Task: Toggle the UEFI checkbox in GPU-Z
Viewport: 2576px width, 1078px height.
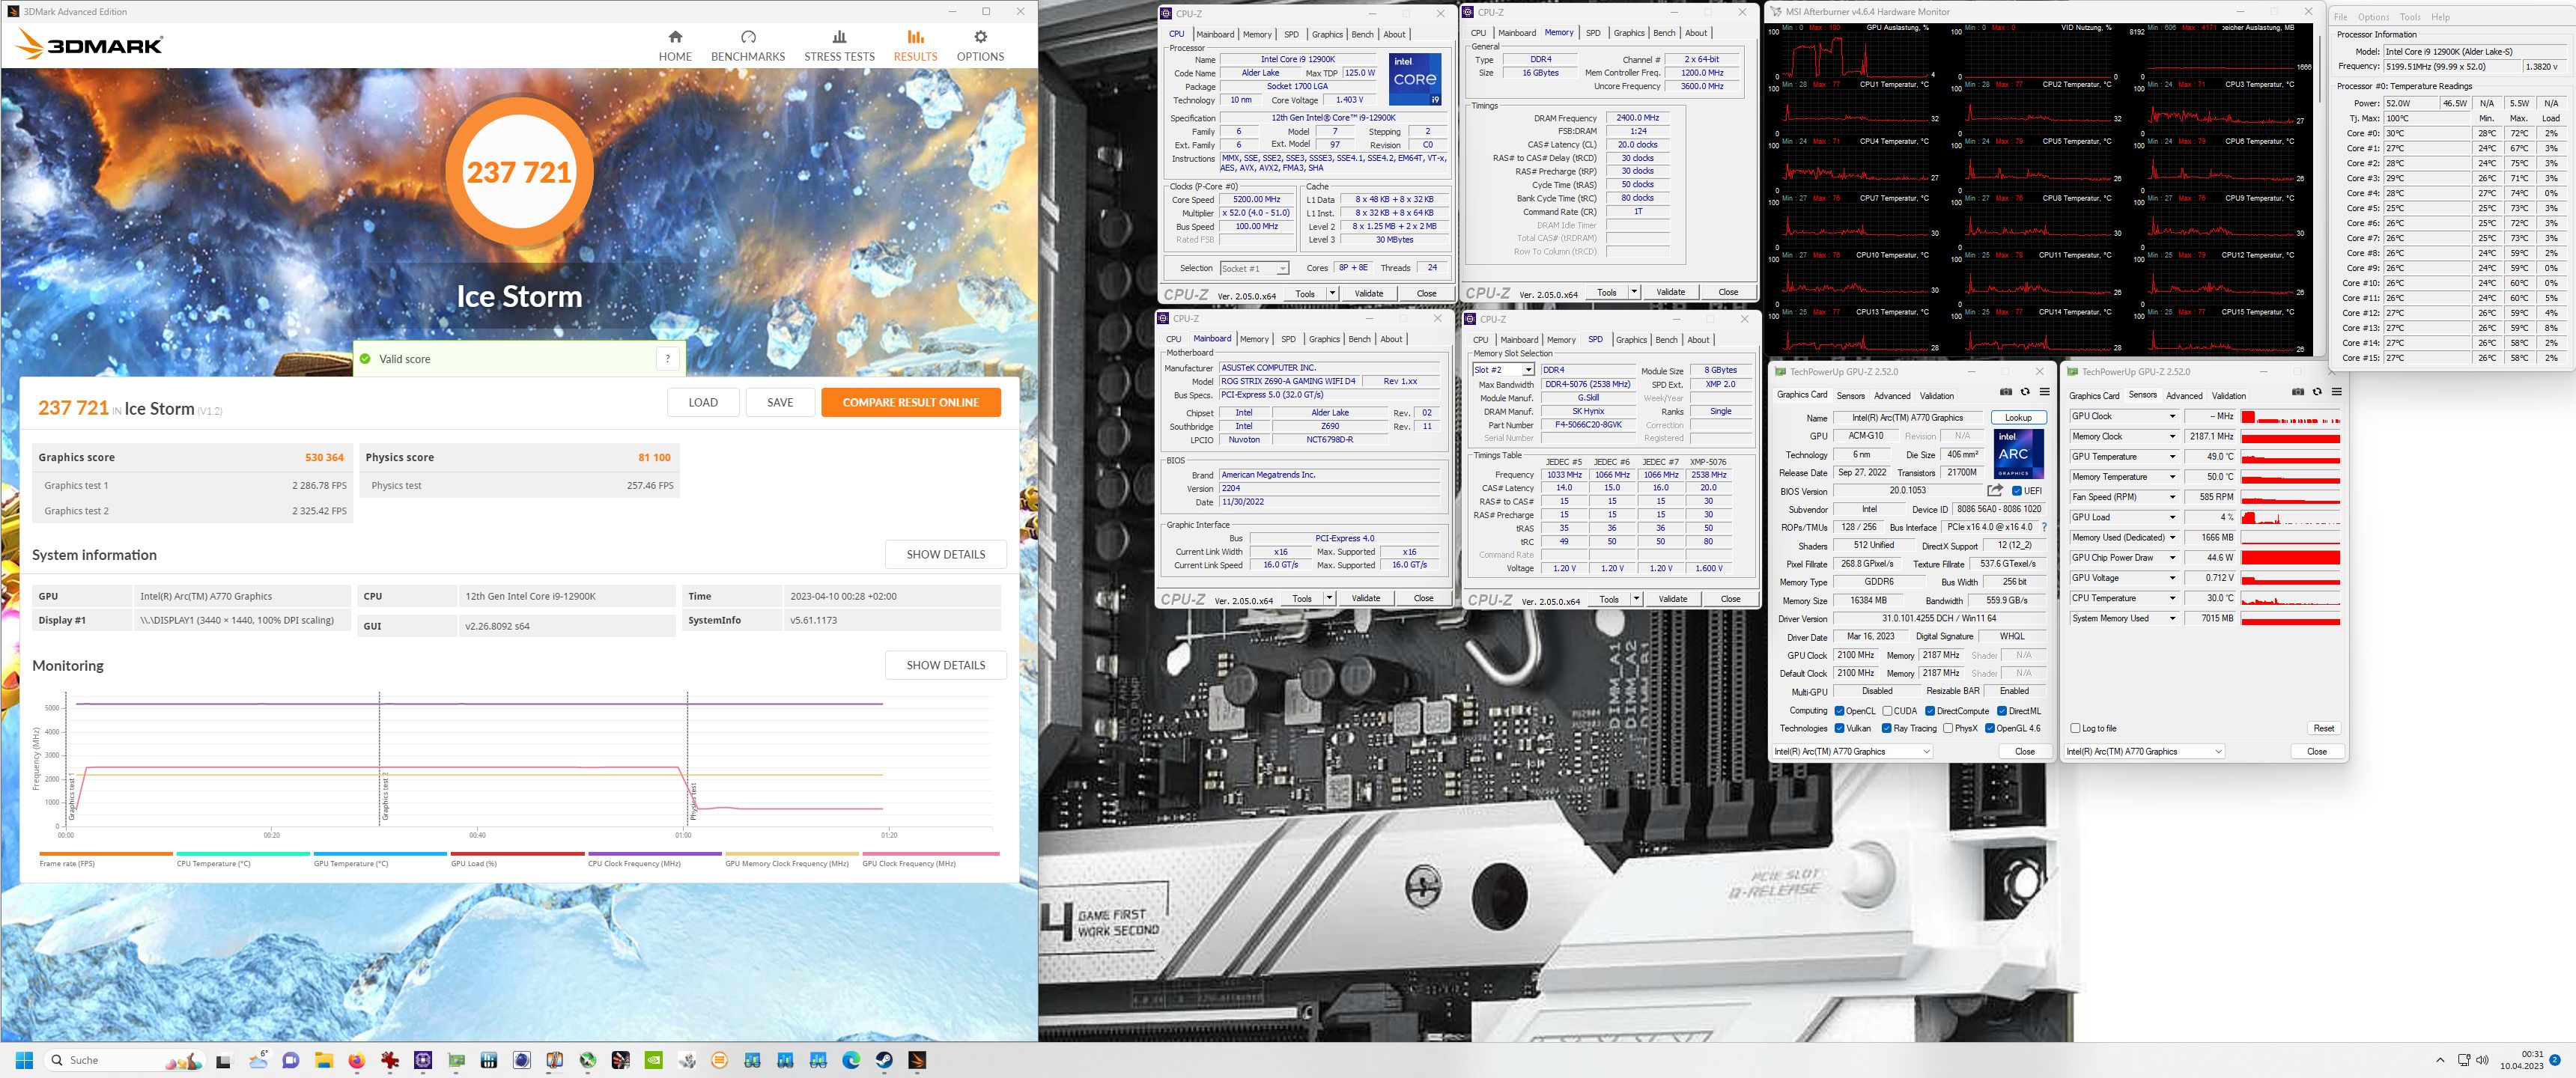Action: [x=2017, y=491]
